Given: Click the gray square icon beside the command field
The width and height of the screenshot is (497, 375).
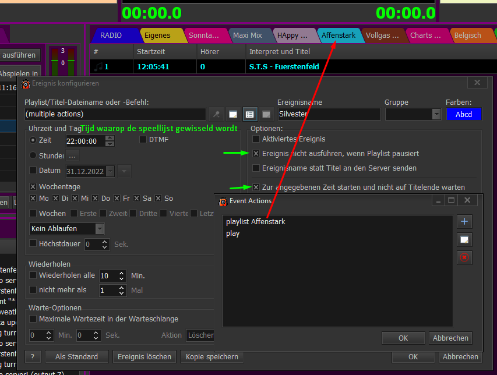Looking at the screenshot, I should pos(266,114).
